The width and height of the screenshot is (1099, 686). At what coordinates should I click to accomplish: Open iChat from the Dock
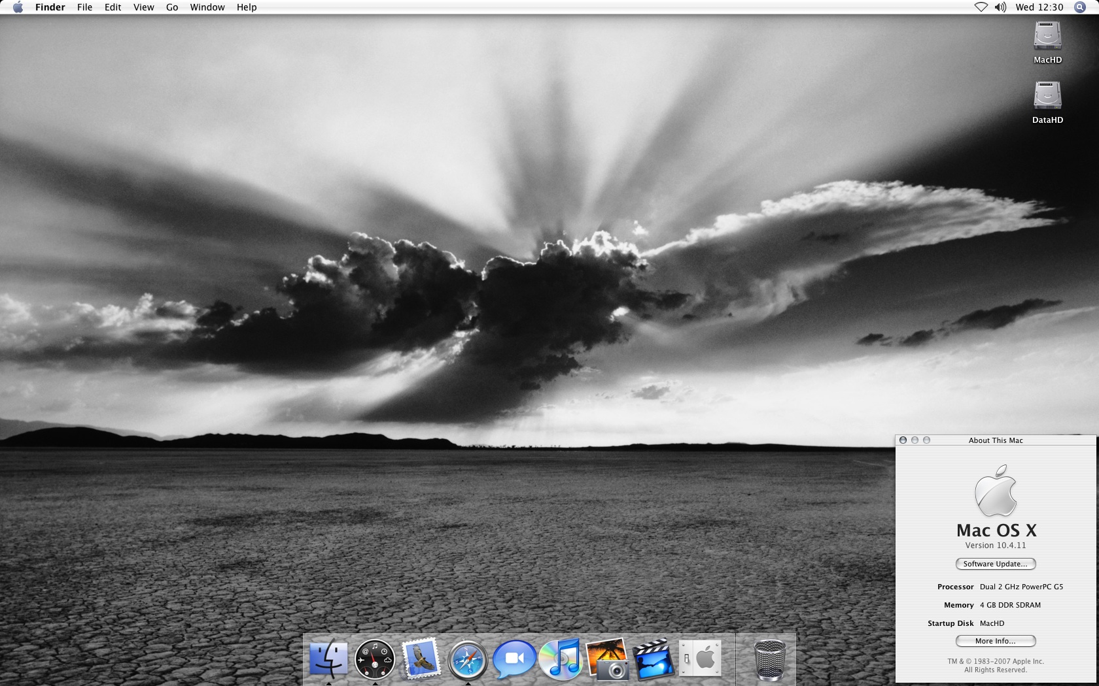[514, 659]
